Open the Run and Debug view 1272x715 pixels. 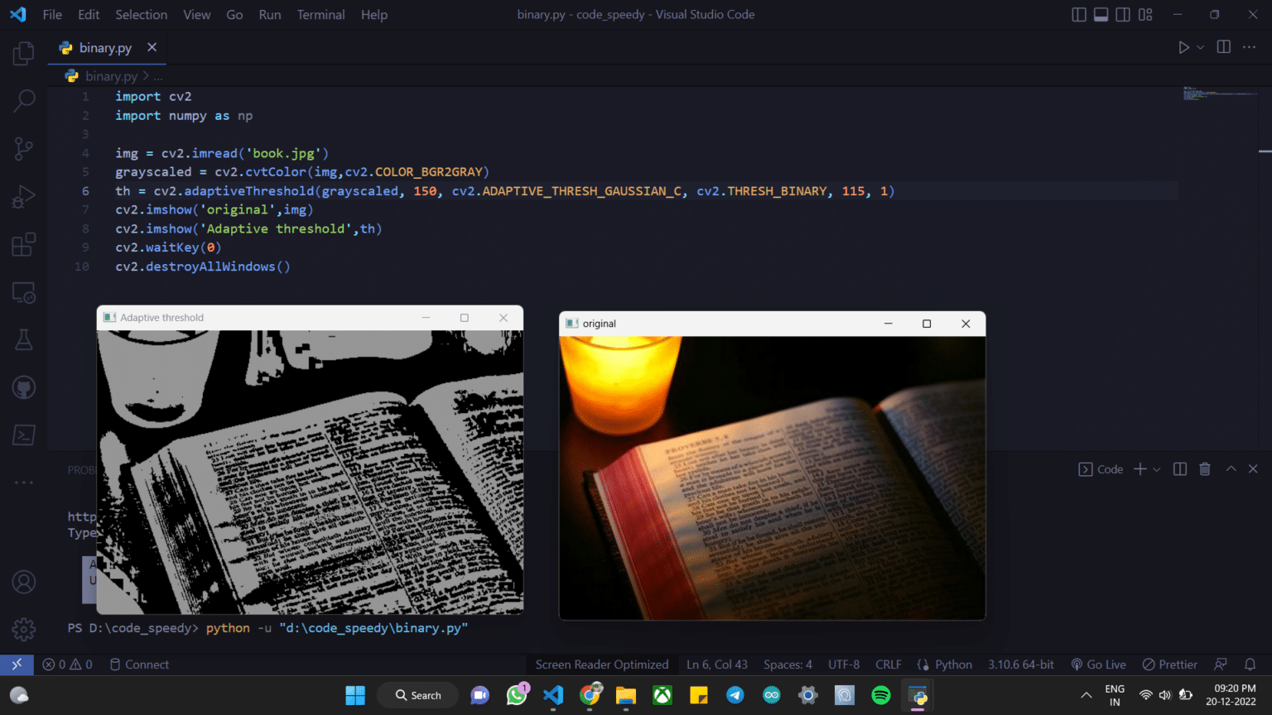23,197
